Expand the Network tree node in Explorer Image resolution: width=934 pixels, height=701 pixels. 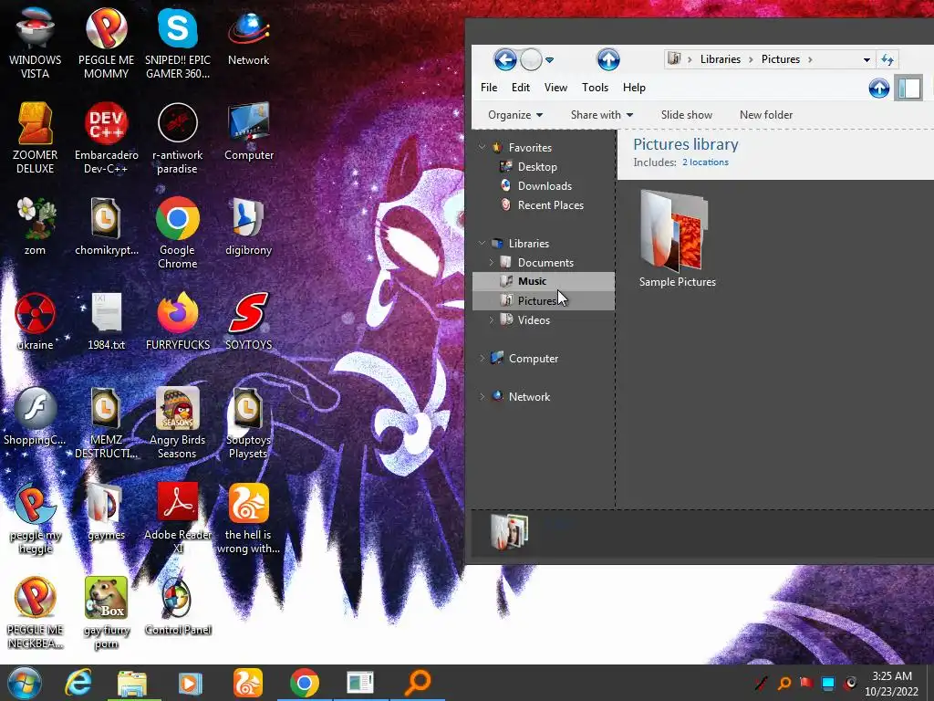pyautogui.click(x=482, y=396)
